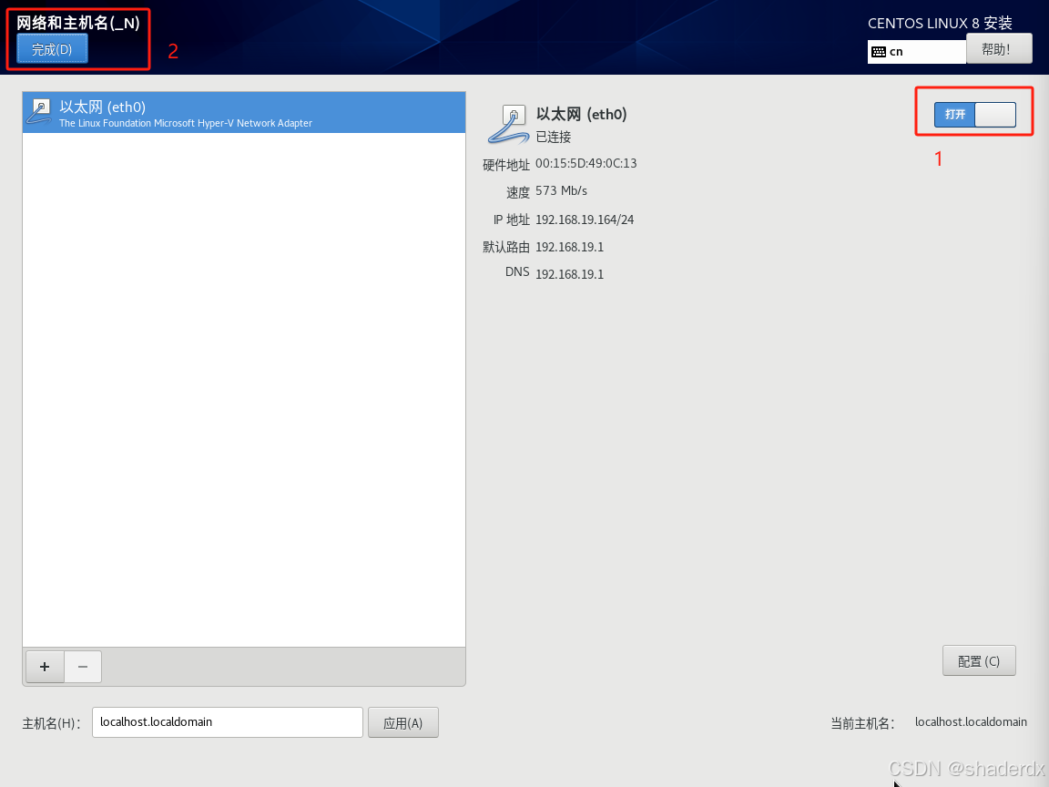Remove selected device with minus button
1049x787 pixels.
pos(83,667)
